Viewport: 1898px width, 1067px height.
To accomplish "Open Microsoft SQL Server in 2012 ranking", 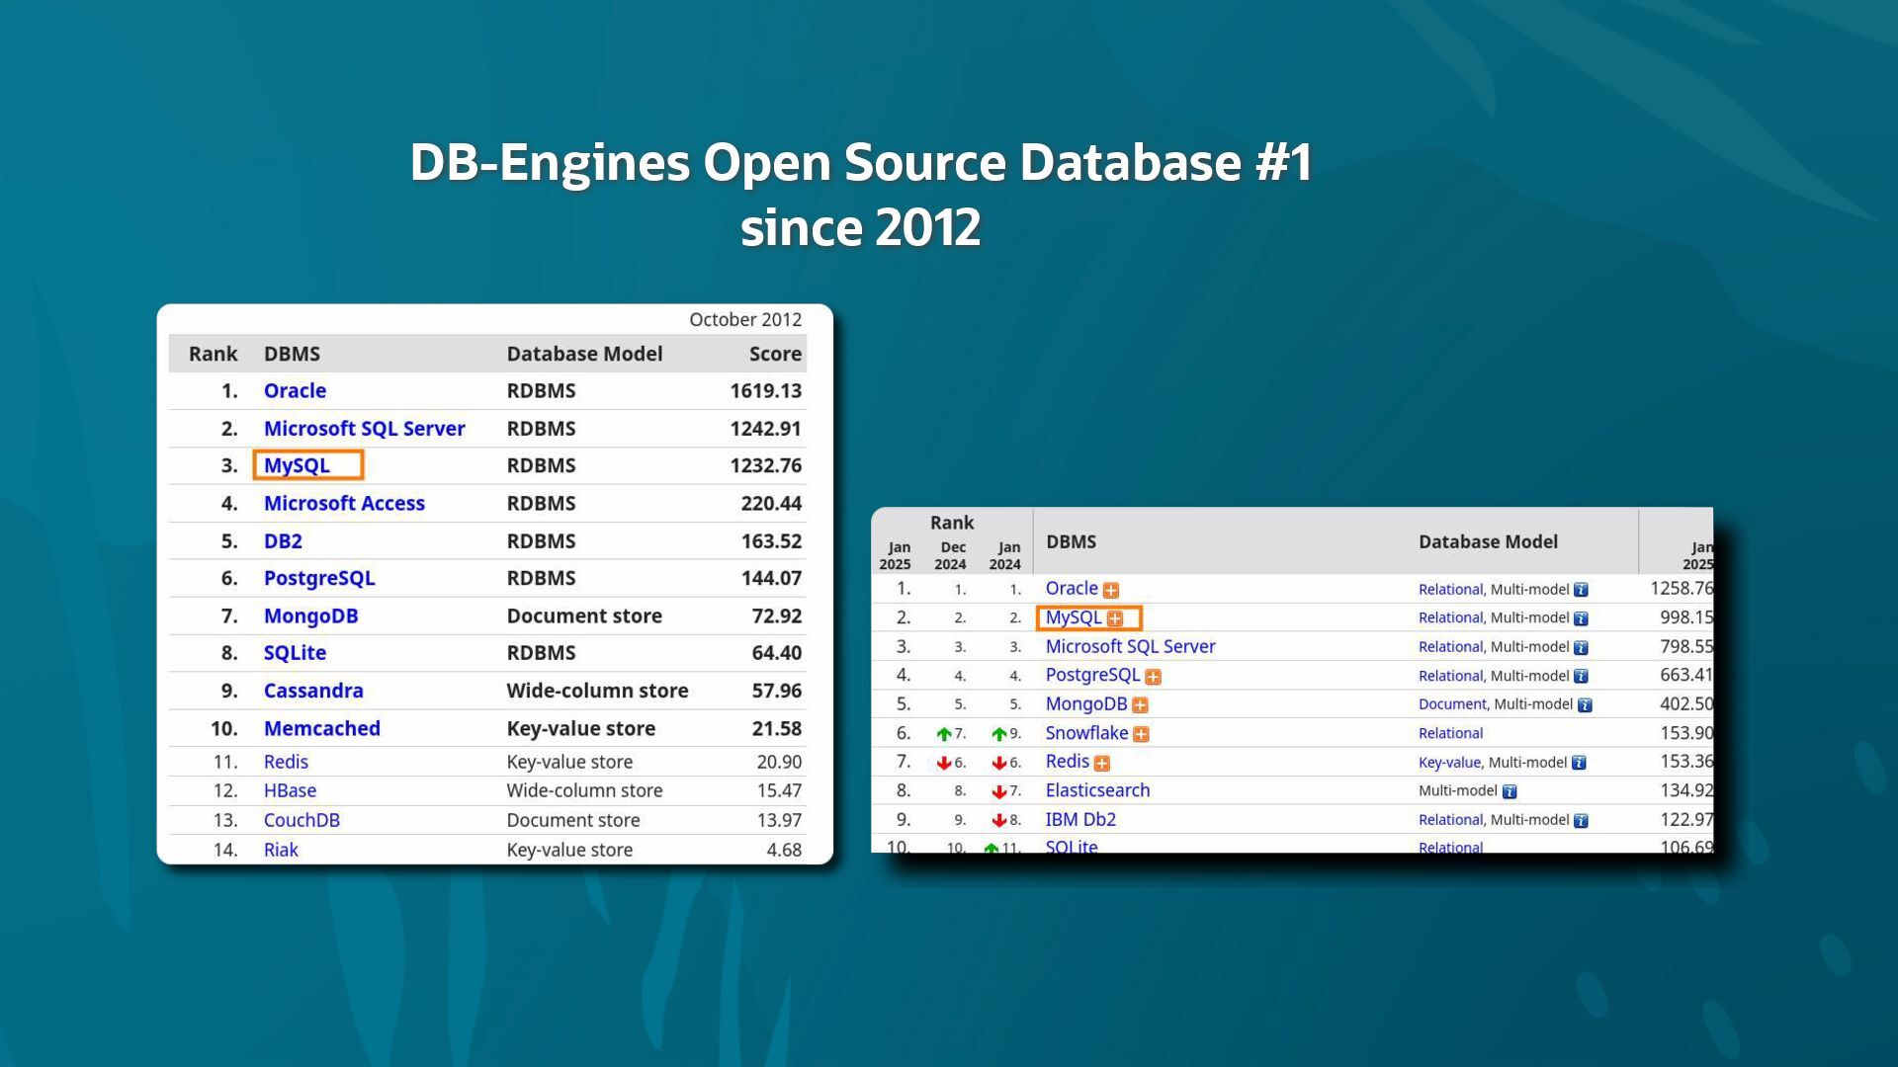I will pyautogui.click(x=364, y=429).
